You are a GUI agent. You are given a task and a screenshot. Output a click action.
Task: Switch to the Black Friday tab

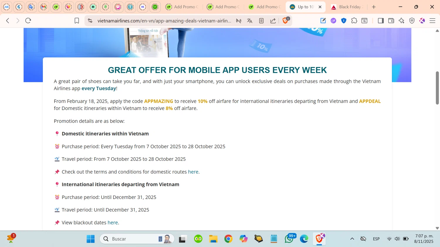pos(347,7)
